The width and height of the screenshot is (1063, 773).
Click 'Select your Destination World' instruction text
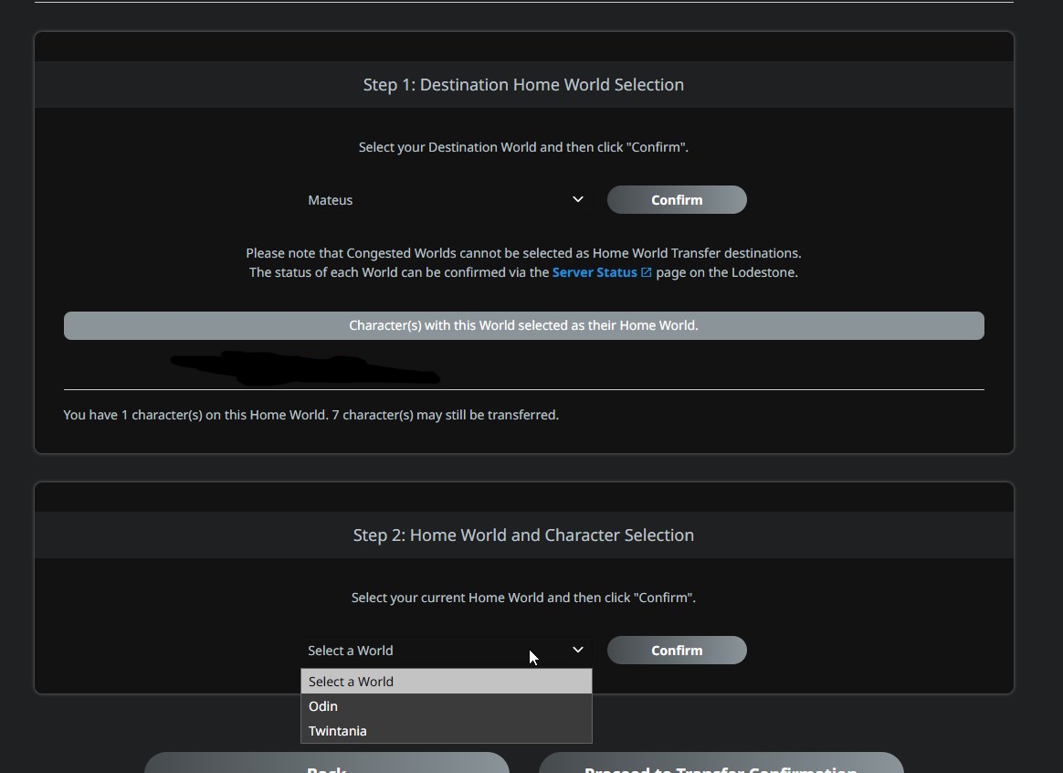tap(523, 147)
